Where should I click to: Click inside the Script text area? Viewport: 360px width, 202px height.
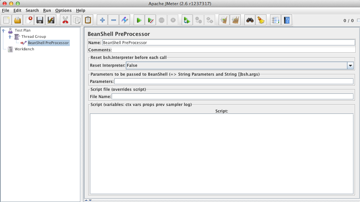coord(222,154)
